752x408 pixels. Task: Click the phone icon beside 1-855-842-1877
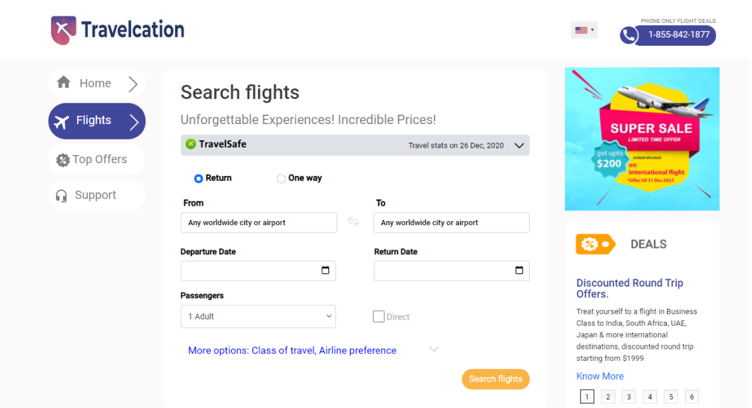click(629, 36)
